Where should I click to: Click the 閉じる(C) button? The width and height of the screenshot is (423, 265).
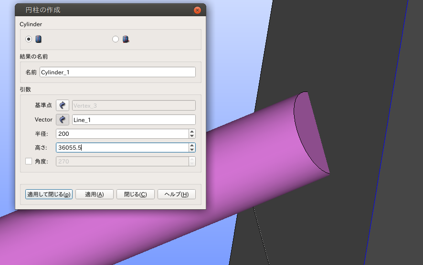pos(136,194)
